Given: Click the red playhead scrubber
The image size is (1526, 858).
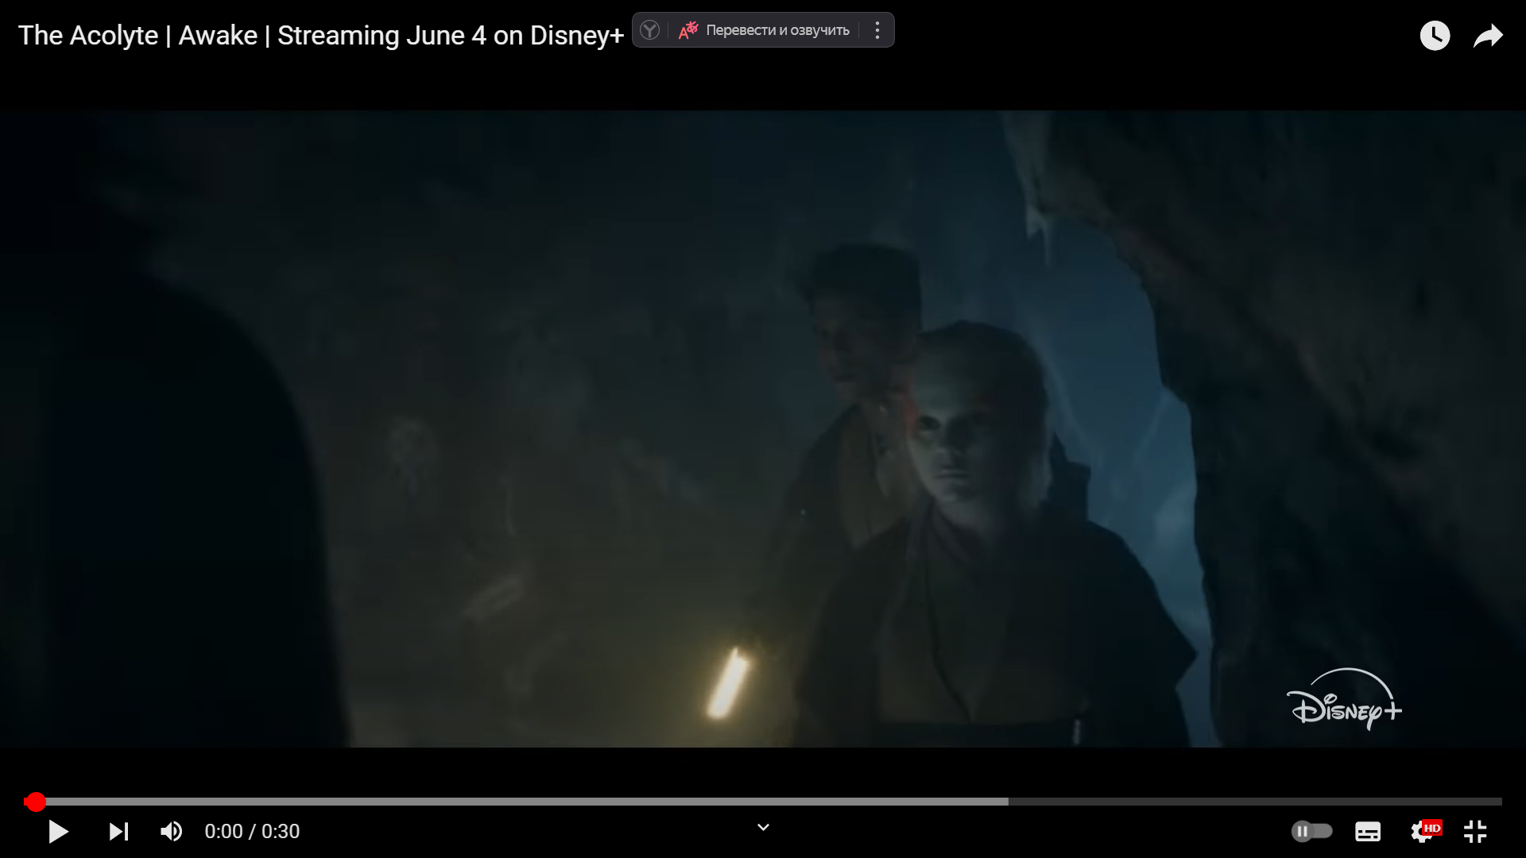Looking at the screenshot, I should coord(35,802).
